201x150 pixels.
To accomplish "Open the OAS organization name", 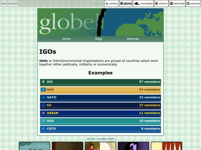I will click(50, 90).
